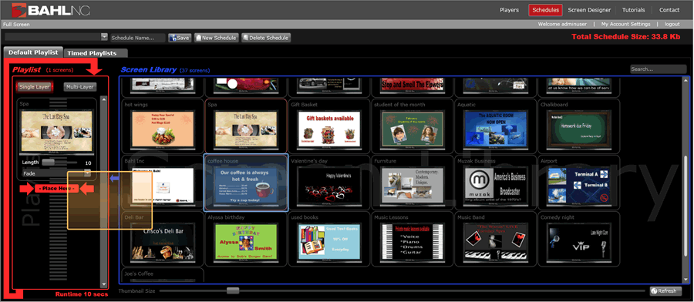
Task: Open the Players menu item
Action: 510,10
